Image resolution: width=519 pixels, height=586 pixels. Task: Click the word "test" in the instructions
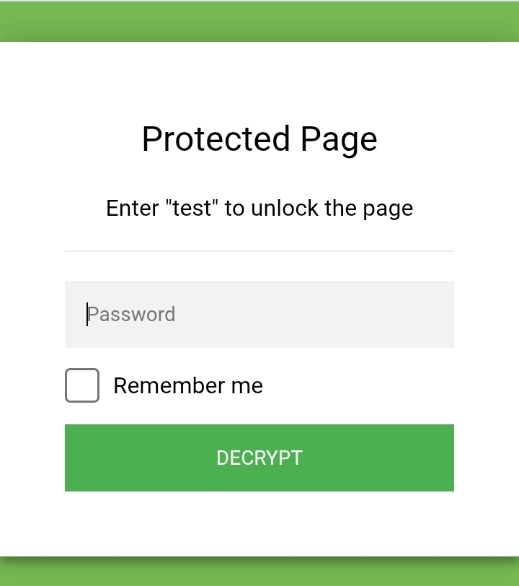(x=192, y=209)
